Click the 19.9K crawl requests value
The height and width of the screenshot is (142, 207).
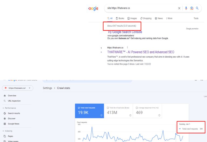pos(83,112)
